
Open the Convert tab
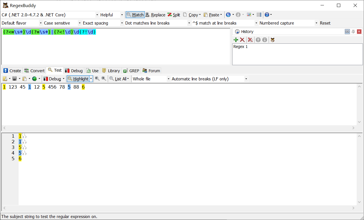[x=34, y=71]
